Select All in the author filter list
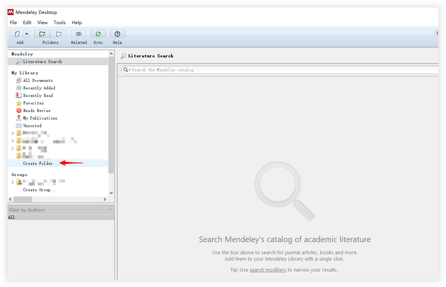Image resolution: width=446 pixels, height=287 pixels. [61, 217]
